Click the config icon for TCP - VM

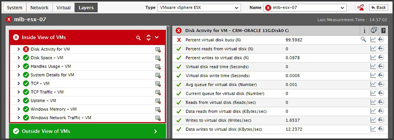(158, 84)
